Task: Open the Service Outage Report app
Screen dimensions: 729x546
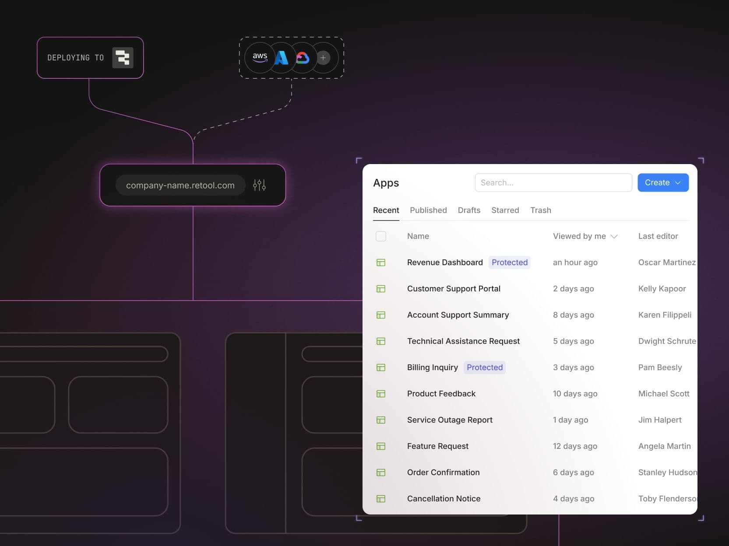Action: click(x=450, y=420)
